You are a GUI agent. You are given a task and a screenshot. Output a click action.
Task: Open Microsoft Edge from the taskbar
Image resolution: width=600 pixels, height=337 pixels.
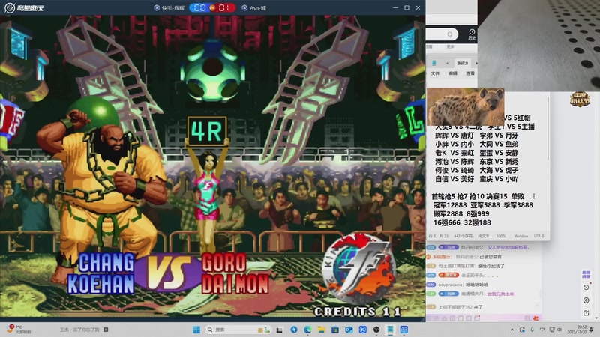[x=307, y=330]
